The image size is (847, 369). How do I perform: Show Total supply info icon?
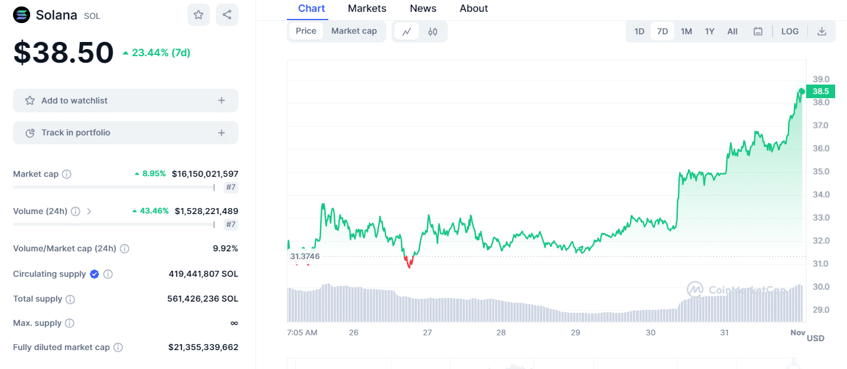(70, 299)
